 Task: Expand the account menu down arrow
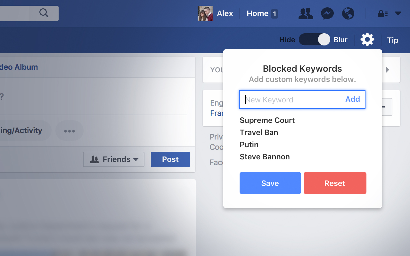[x=398, y=13]
